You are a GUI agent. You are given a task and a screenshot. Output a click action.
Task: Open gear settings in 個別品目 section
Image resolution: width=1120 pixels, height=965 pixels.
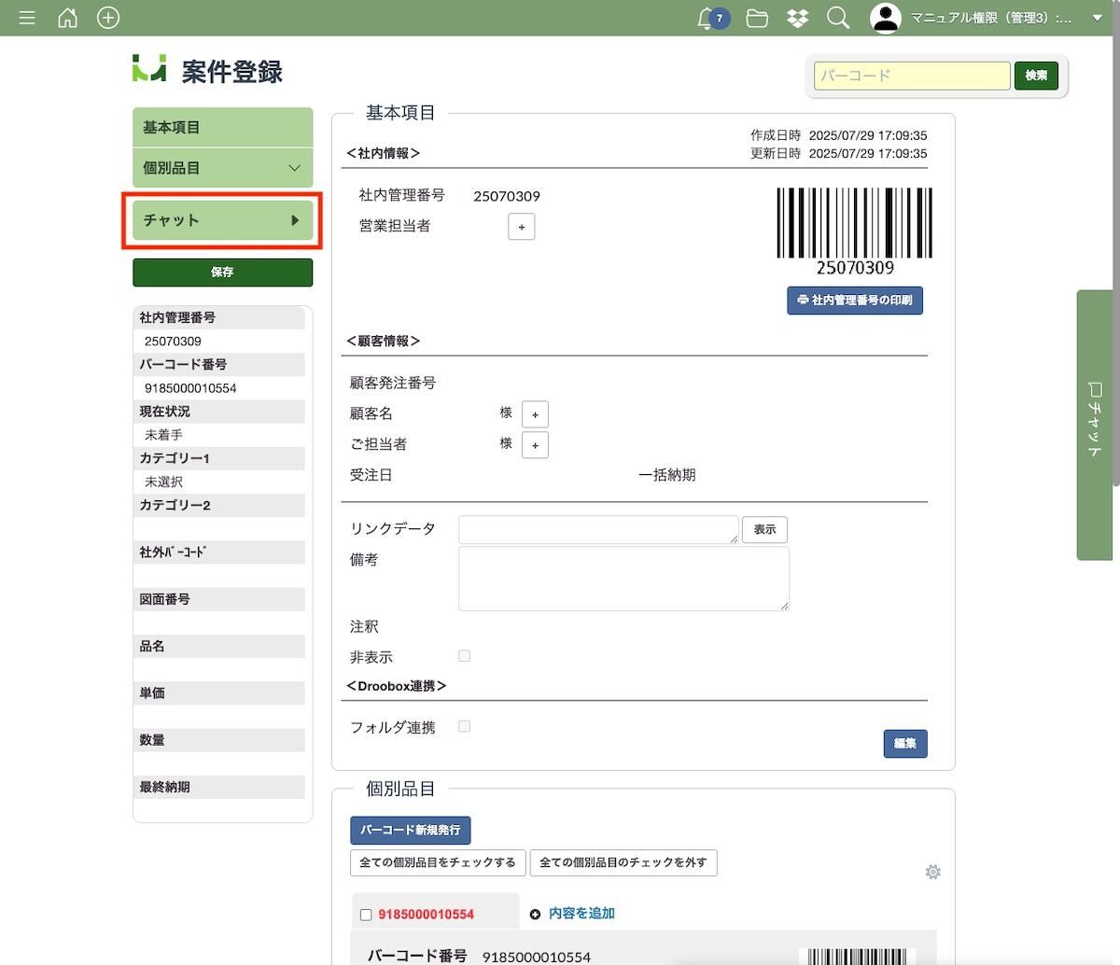tap(932, 872)
